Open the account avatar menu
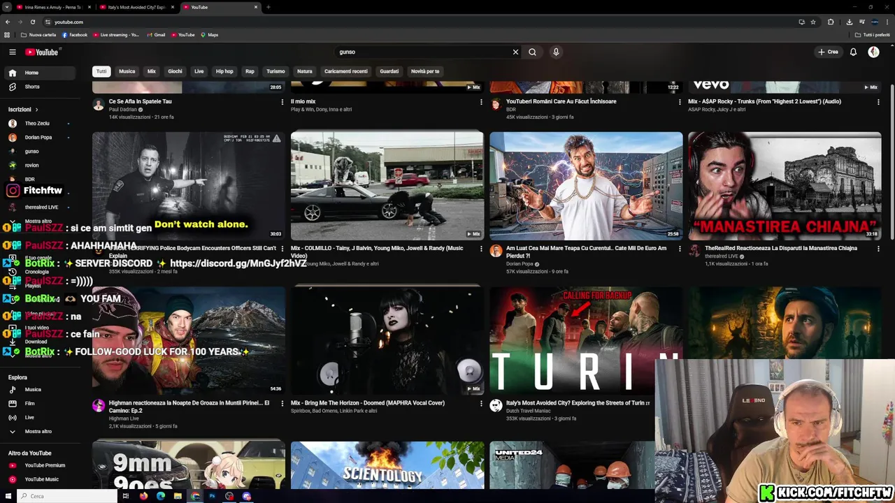 tap(873, 52)
